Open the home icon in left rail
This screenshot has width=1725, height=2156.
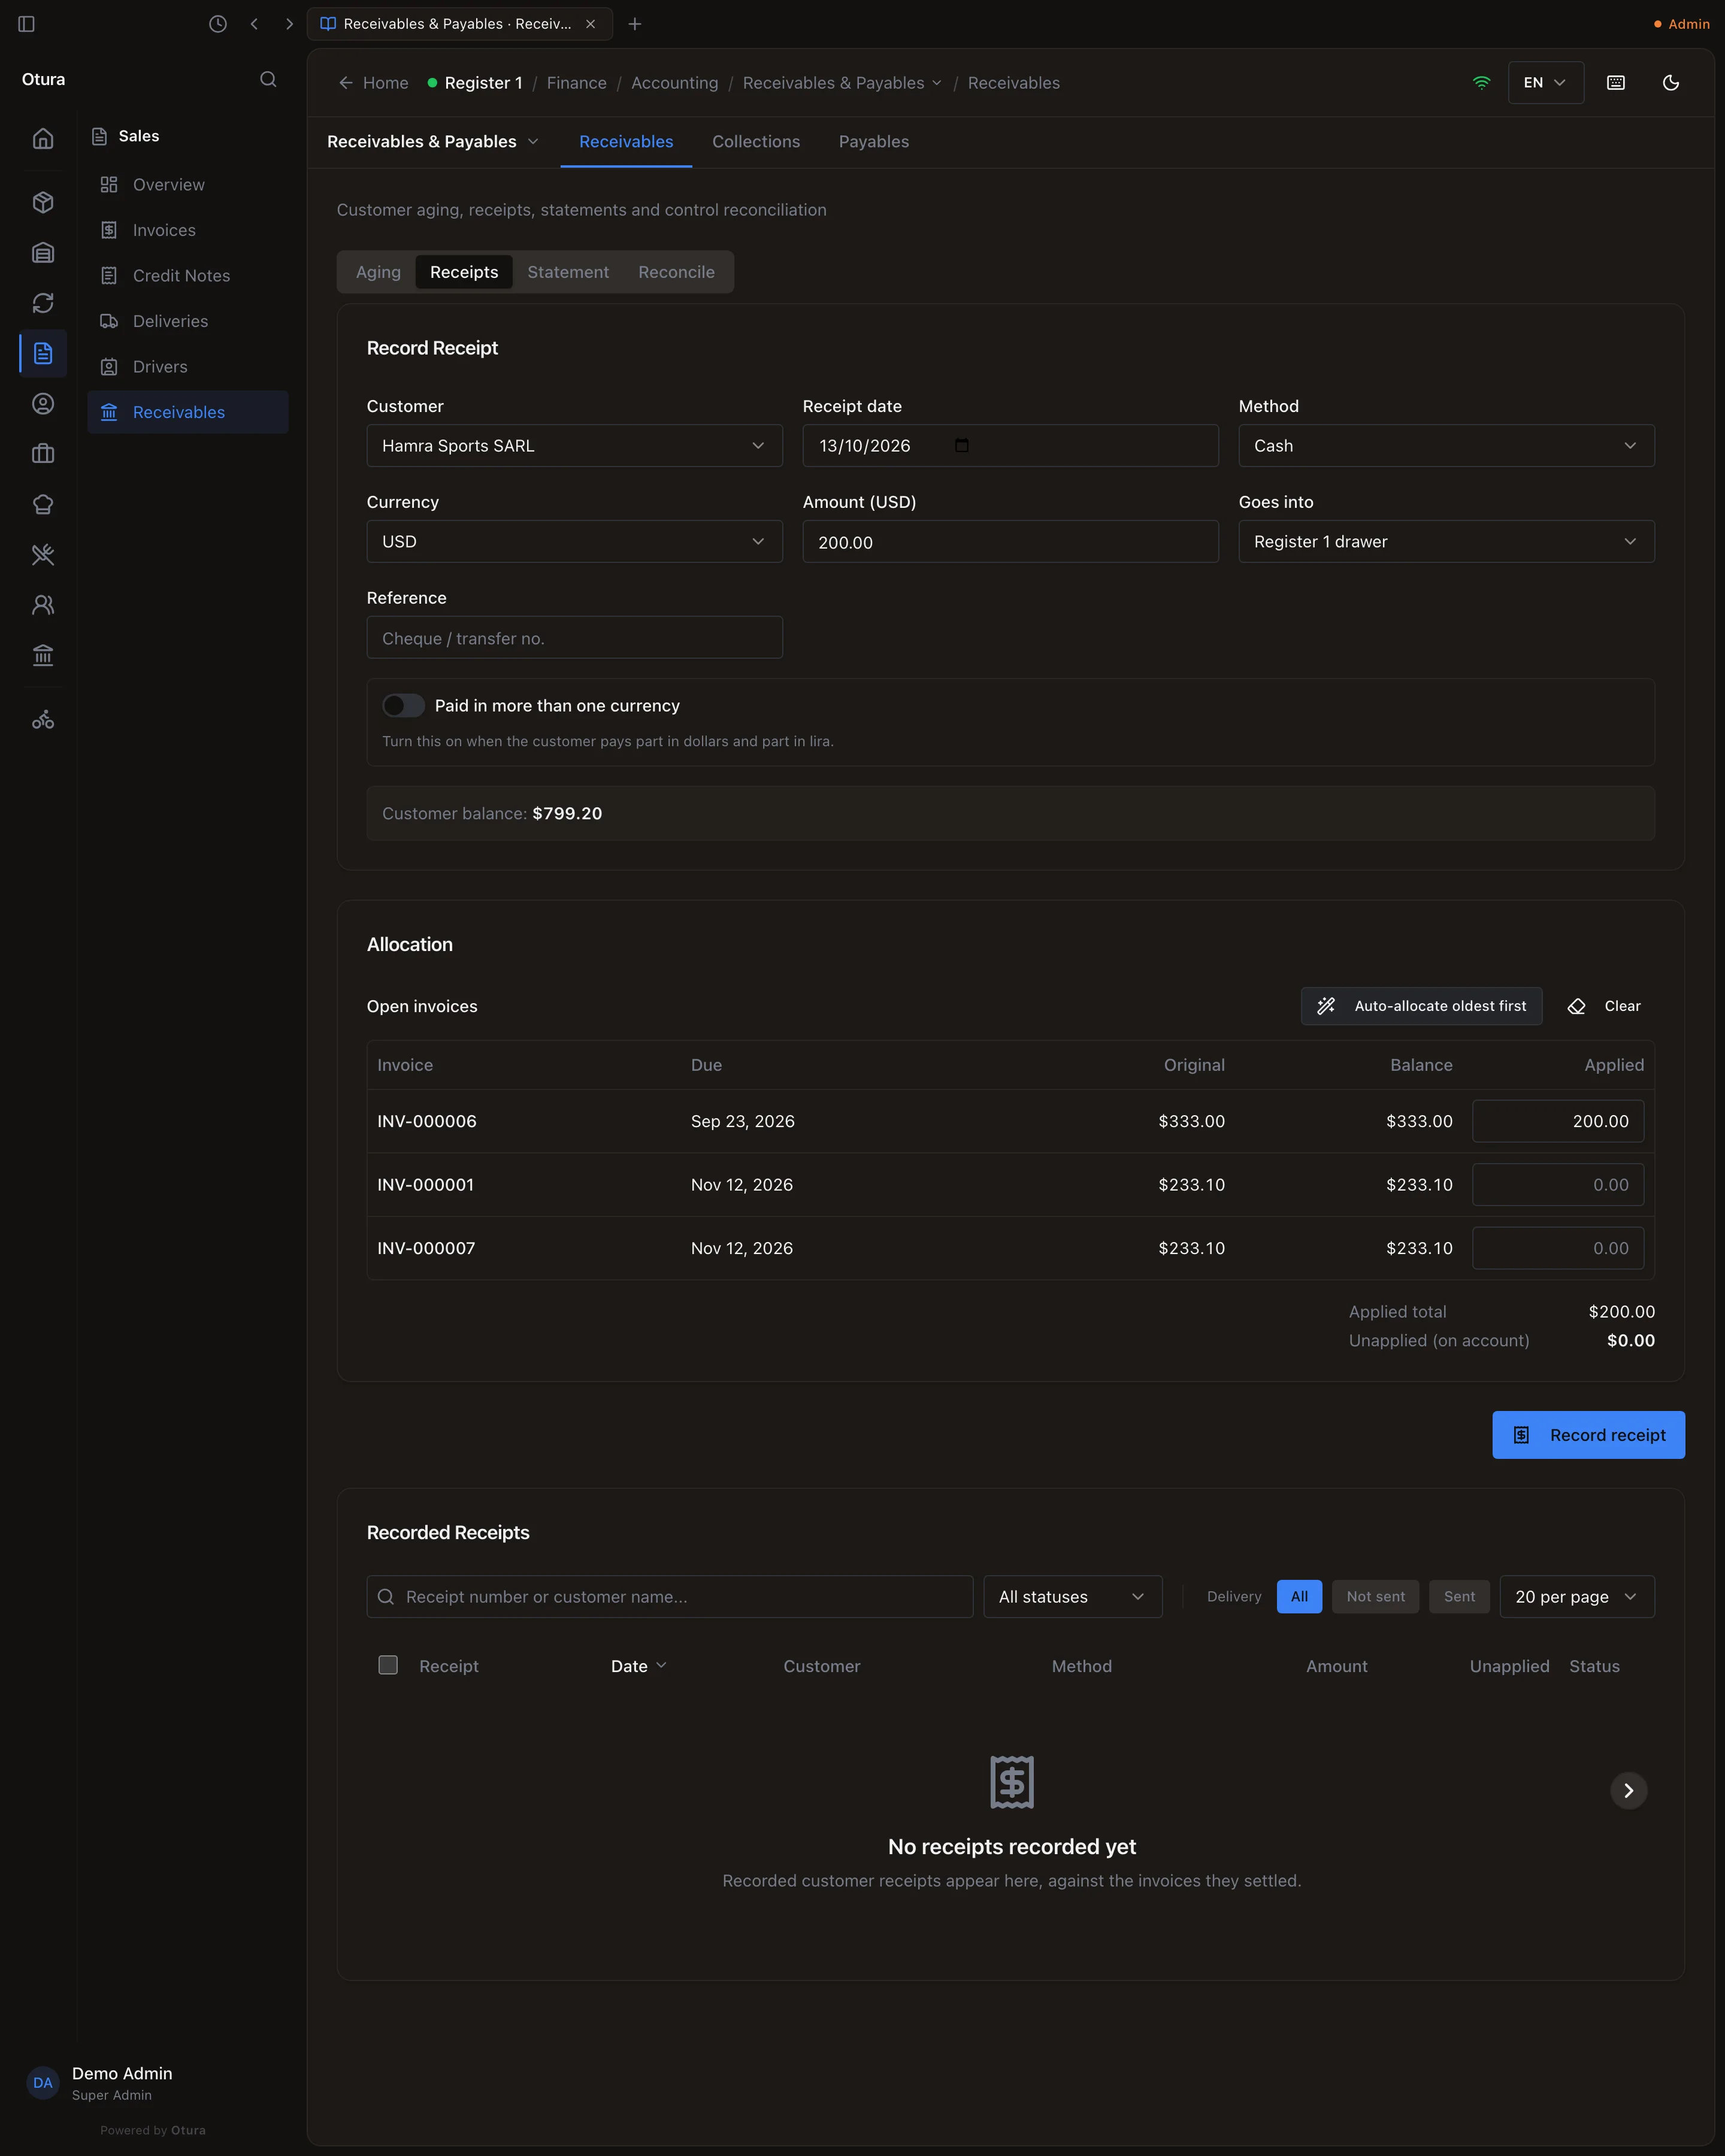(x=43, y=139)
